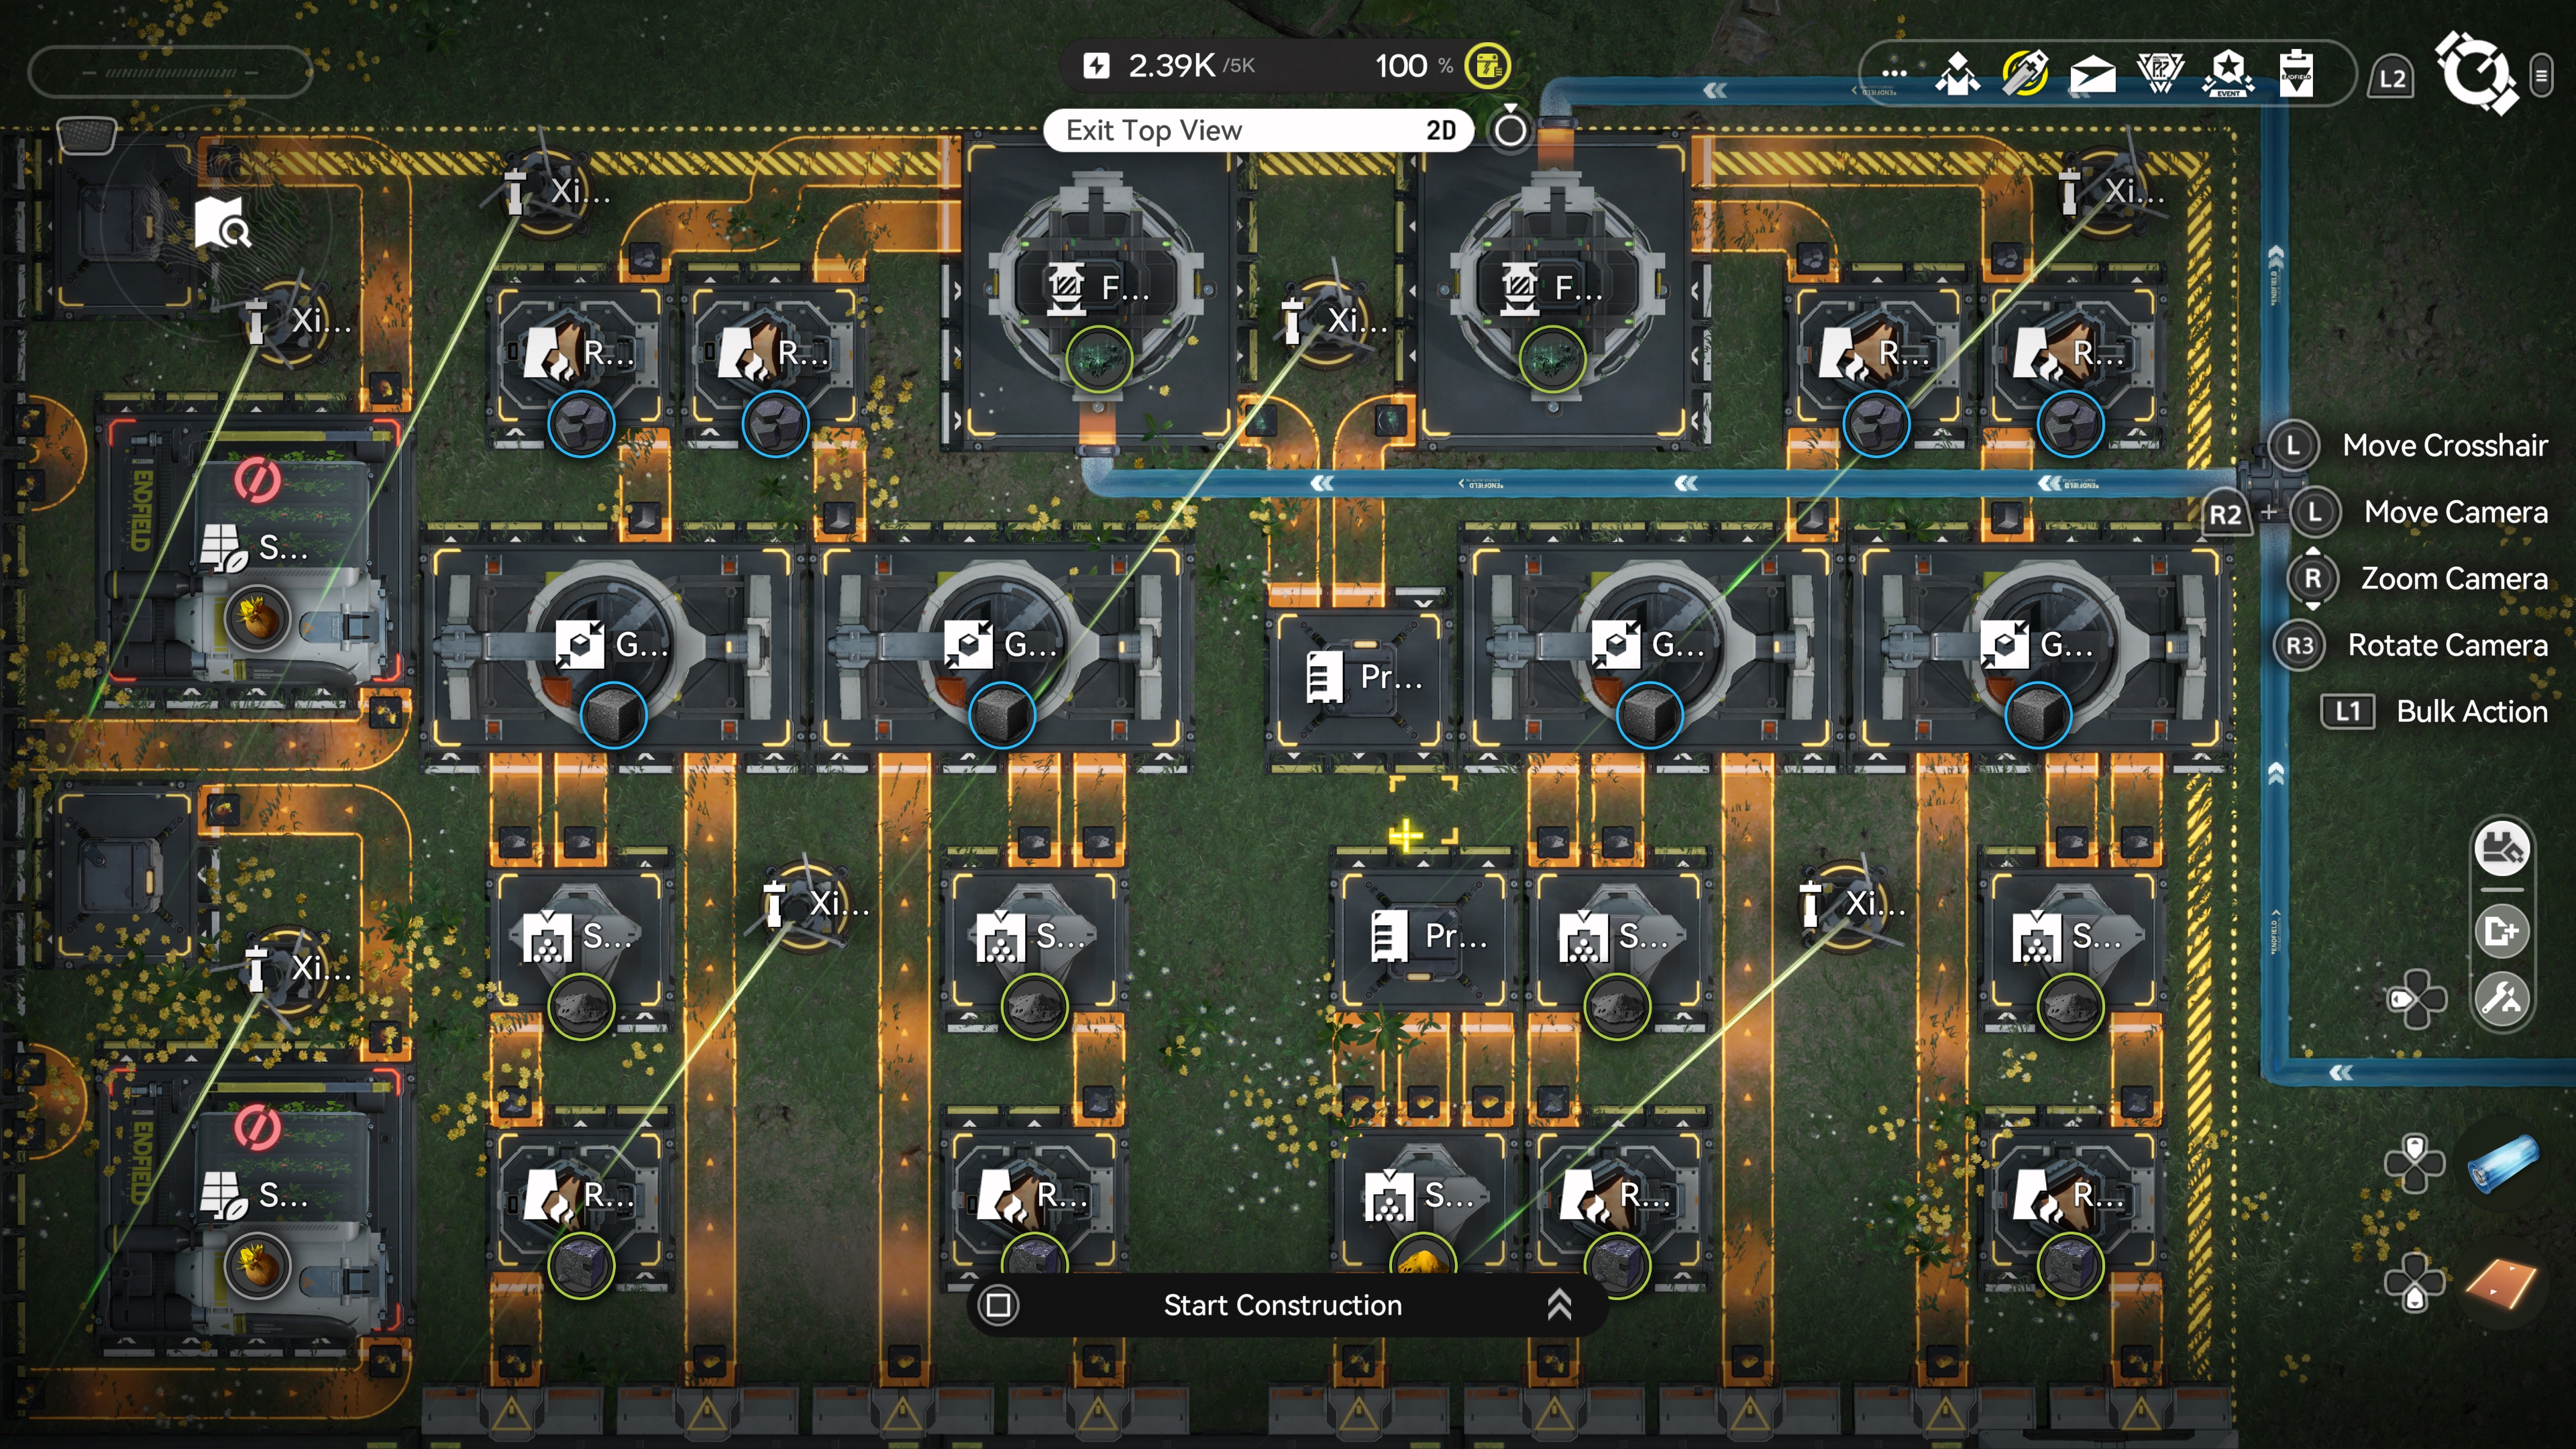The width and height of the screenshot is (2576, 1449).
Task: Expand the three-dots more menu
Action: [1894, 74]
